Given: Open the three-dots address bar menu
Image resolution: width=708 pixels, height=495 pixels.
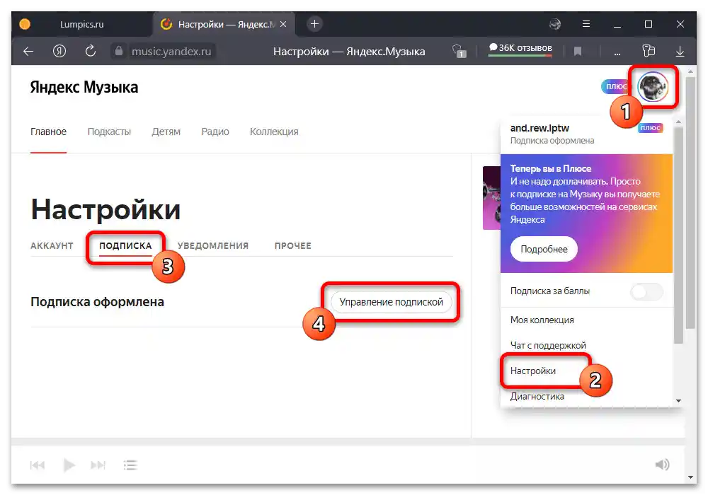Looking at the screenshot, I should [x=617, y=53].
